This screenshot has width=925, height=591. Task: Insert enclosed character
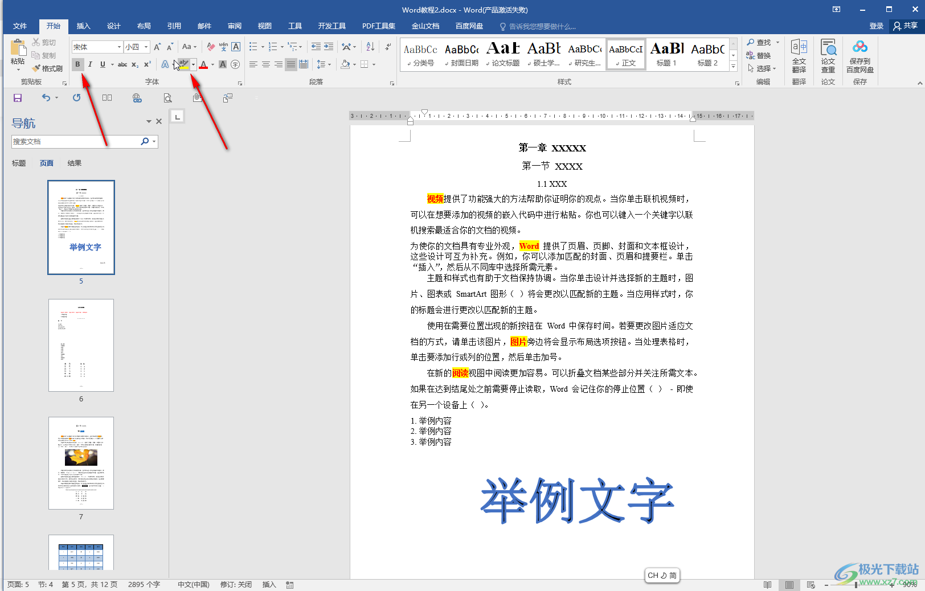click(x=235, y=64)
